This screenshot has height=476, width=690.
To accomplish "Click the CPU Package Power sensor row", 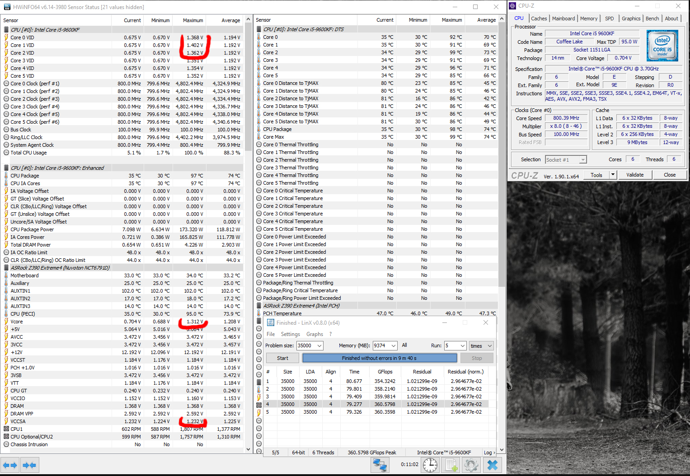I will [122, 229].
